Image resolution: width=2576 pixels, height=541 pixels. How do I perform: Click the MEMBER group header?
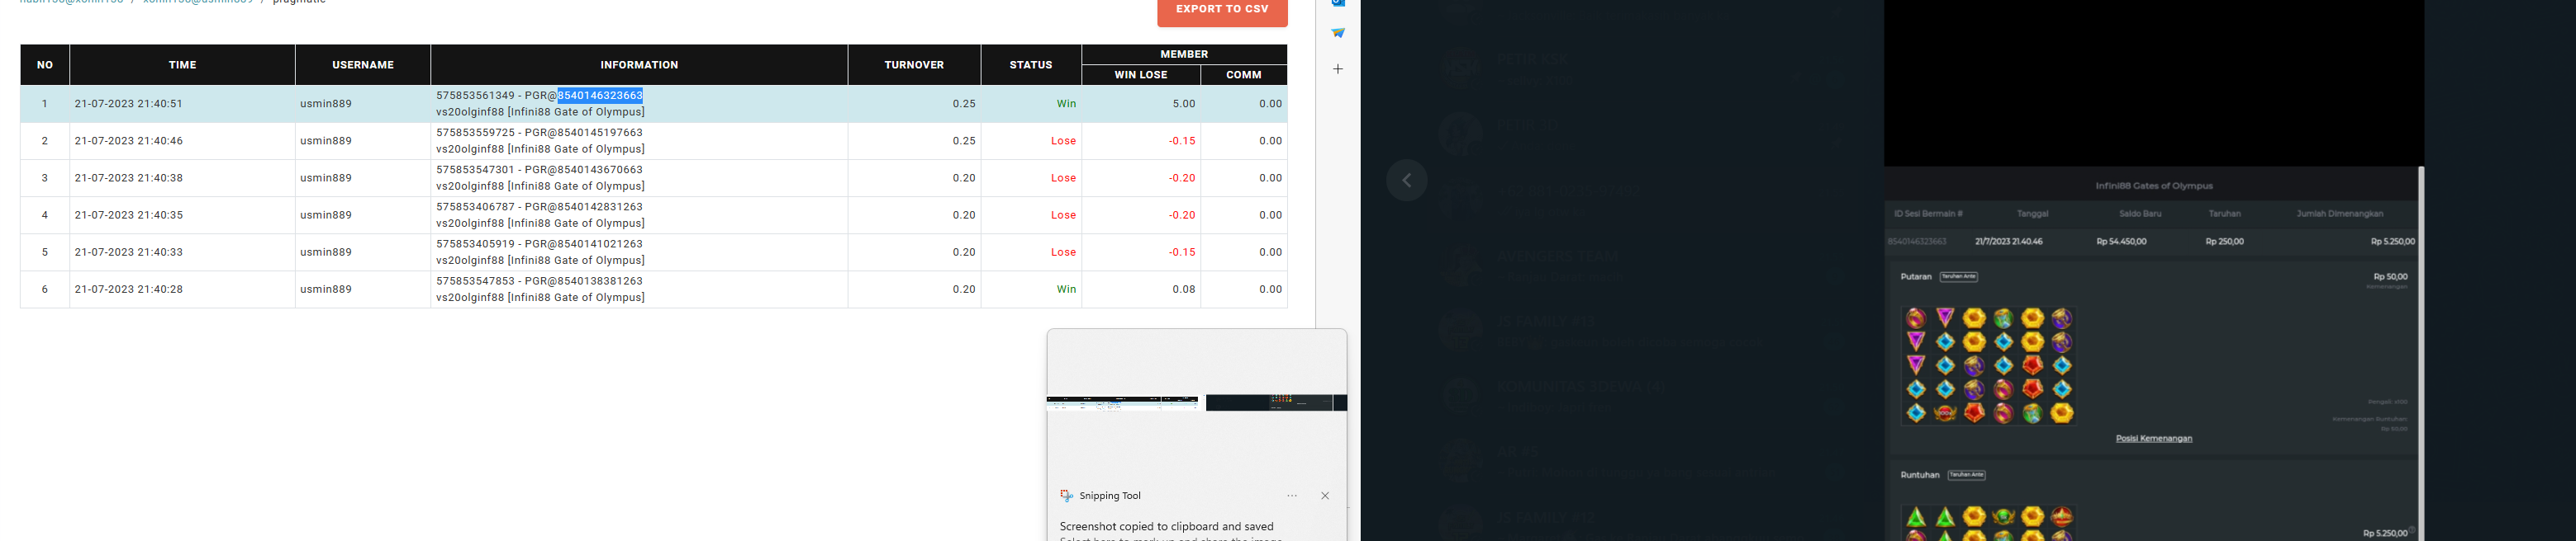(x=1184, y=54)
